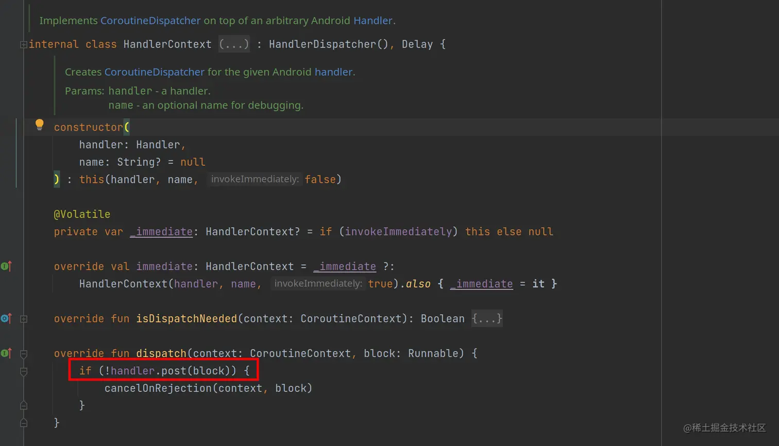Click the also extension call
The image size is (779, 446).
(418, 284)
